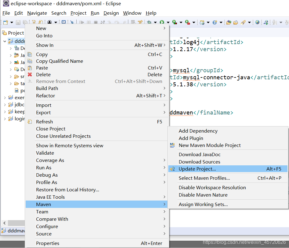Choose Disable Maven Nature
289x248 pixels.
(228, 195)
